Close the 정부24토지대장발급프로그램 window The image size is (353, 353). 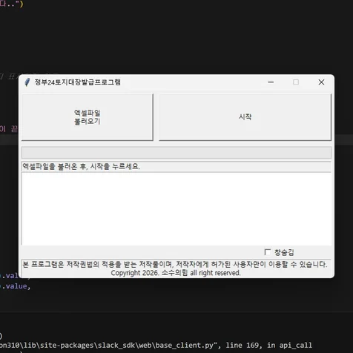point(321,82)
